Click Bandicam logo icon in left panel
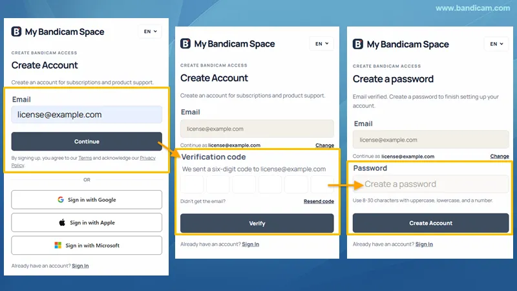The image size is (517, 291). point(16,32)
